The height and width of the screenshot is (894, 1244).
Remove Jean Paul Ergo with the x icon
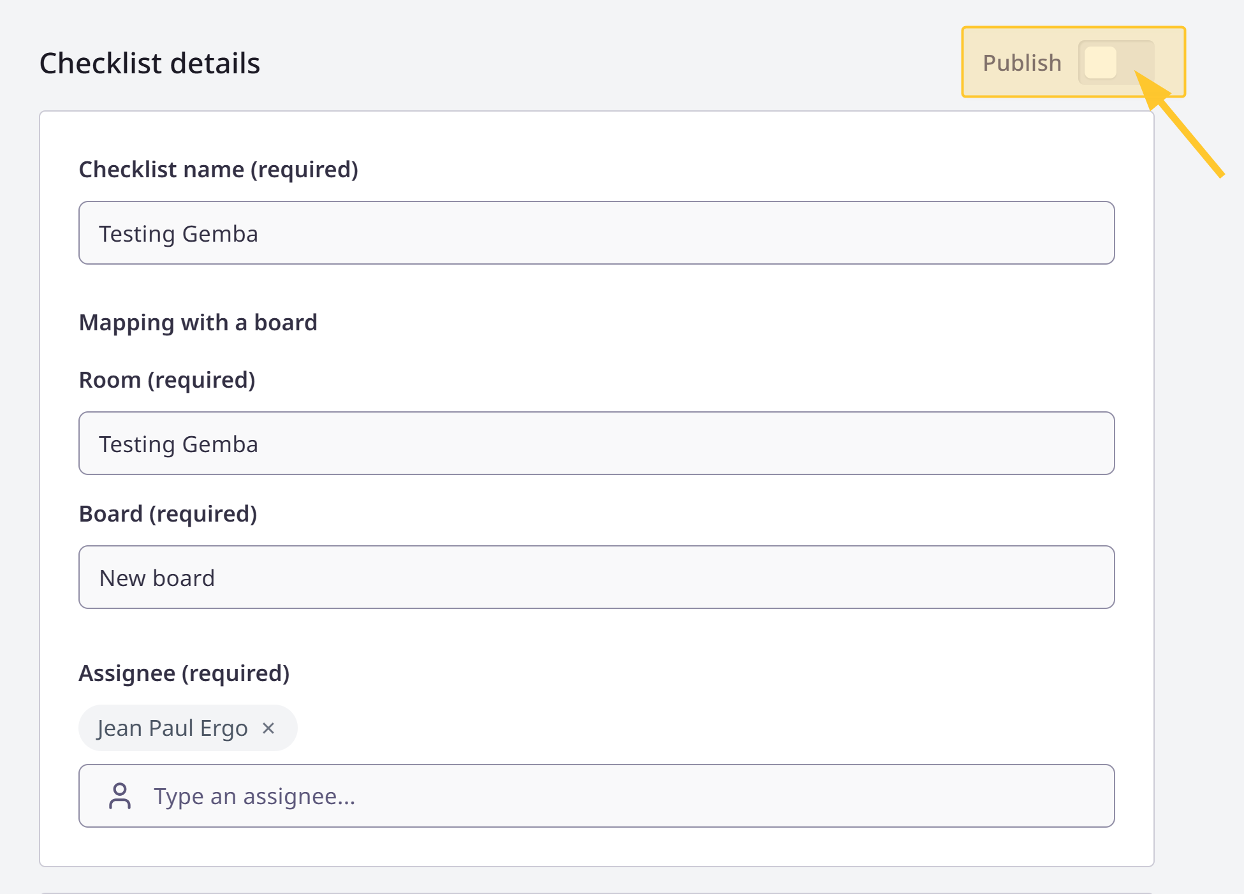coord(268,728)
